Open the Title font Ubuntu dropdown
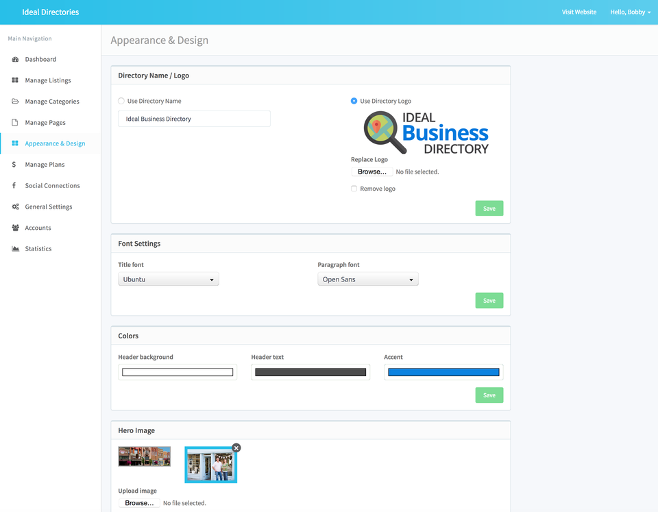This screenshot has width=658, height=512. (169, 279)
